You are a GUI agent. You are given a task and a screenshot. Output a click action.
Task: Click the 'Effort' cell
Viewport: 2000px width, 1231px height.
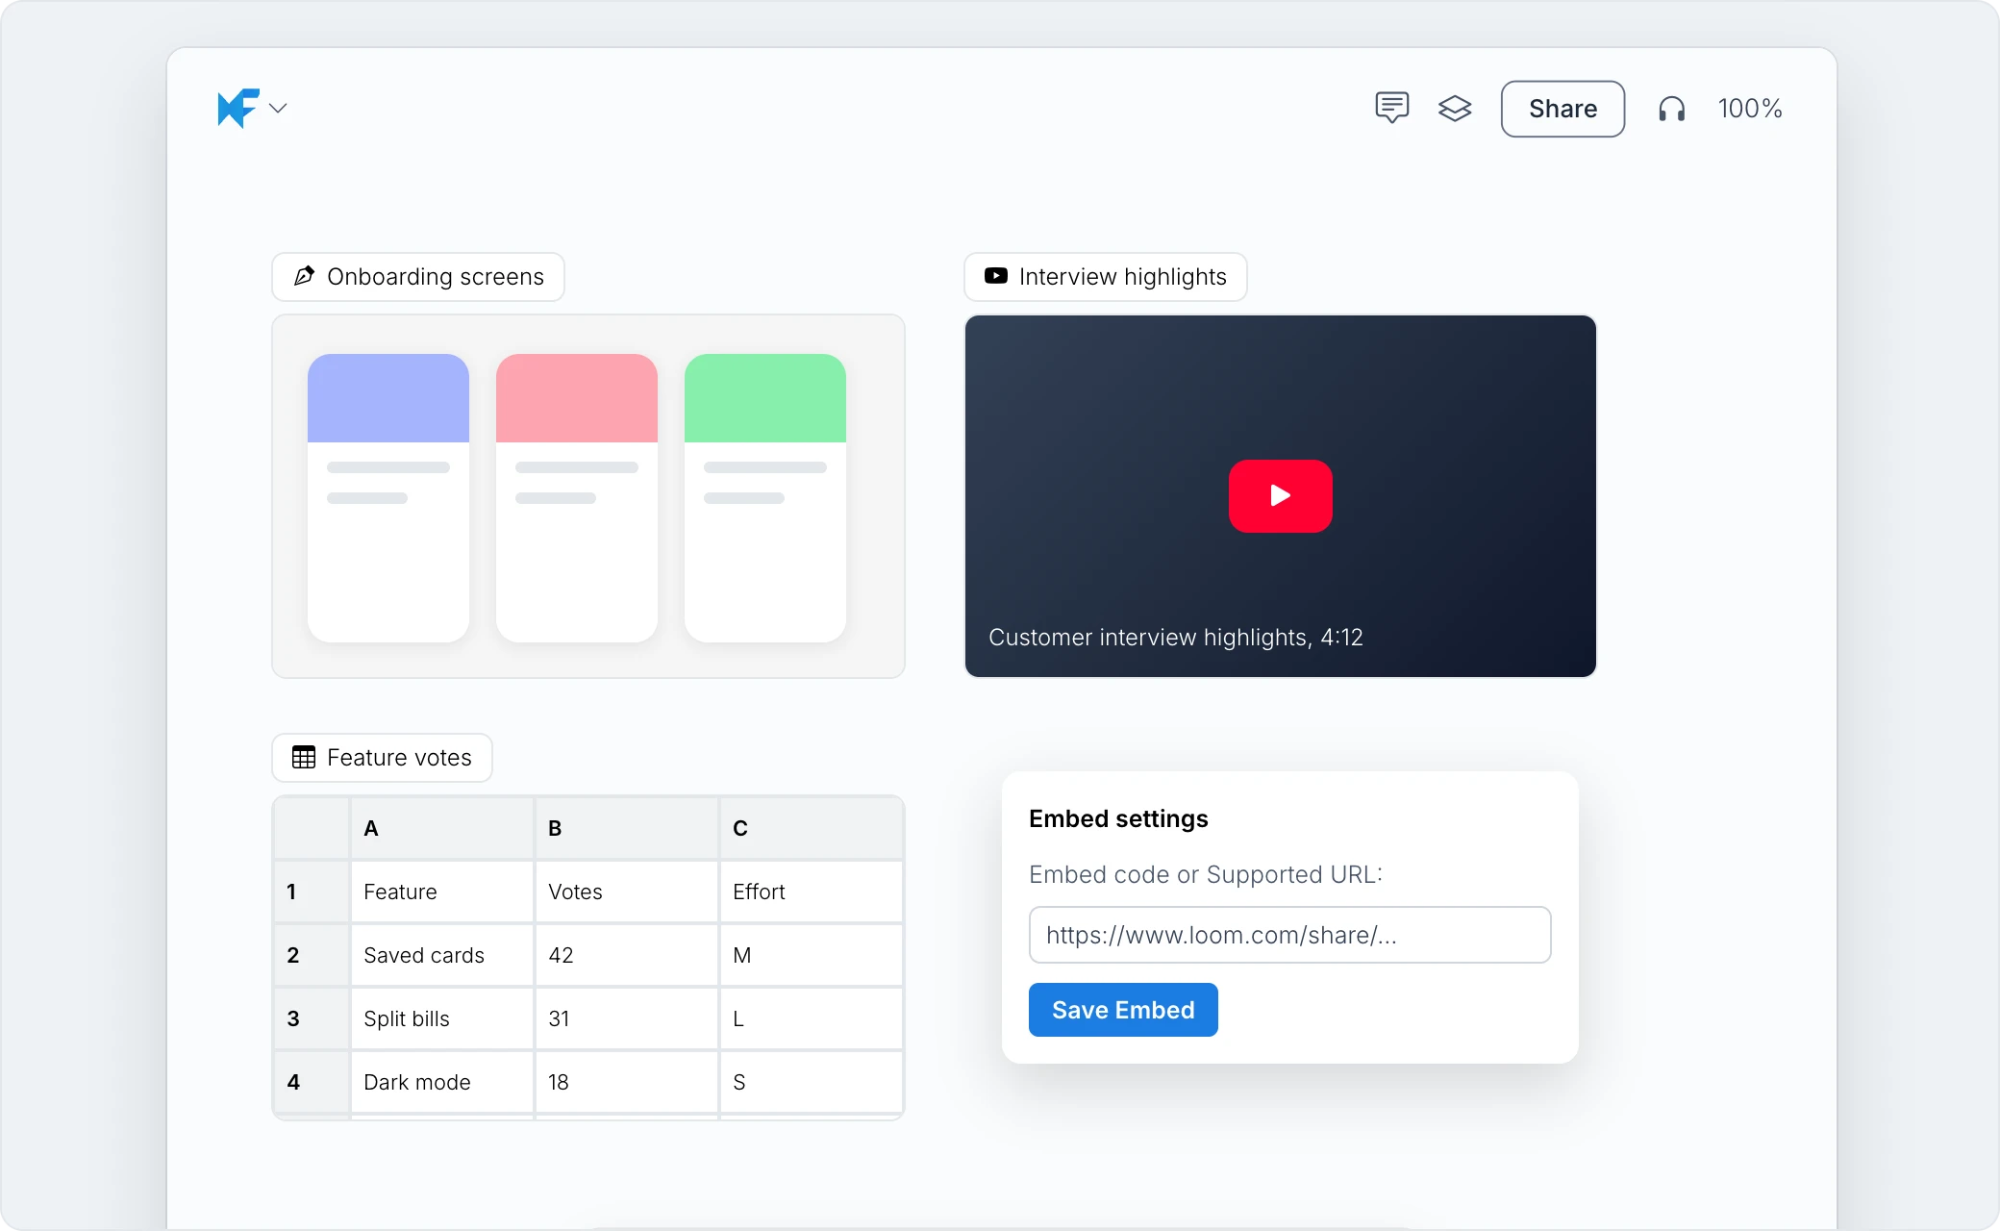[x=812, y=892]
